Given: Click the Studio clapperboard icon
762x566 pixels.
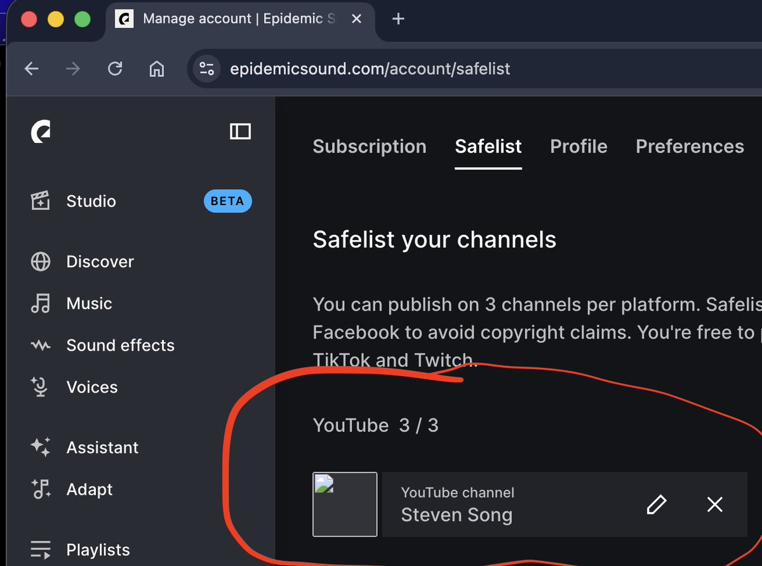Looking at the screenshot, I should point(41,201).
